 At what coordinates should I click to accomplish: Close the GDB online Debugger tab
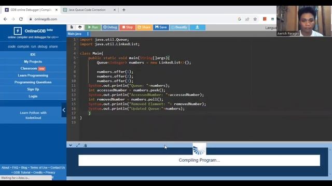(x=57, y=10)
